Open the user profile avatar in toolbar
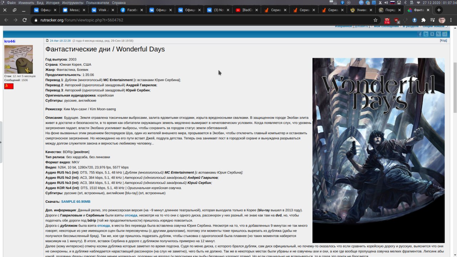The height and width of the screenshot is (257, 457). pyautogui.click(x=442, y=20)
